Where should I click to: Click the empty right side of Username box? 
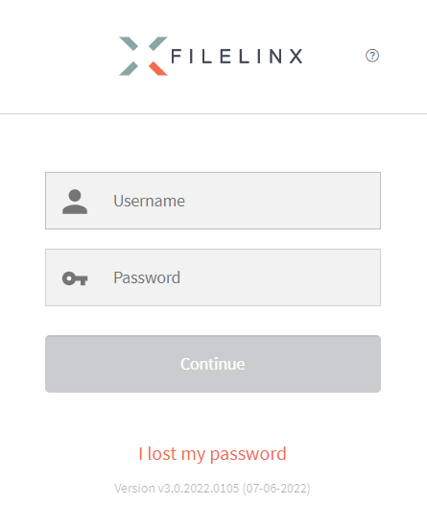point(290,201)
